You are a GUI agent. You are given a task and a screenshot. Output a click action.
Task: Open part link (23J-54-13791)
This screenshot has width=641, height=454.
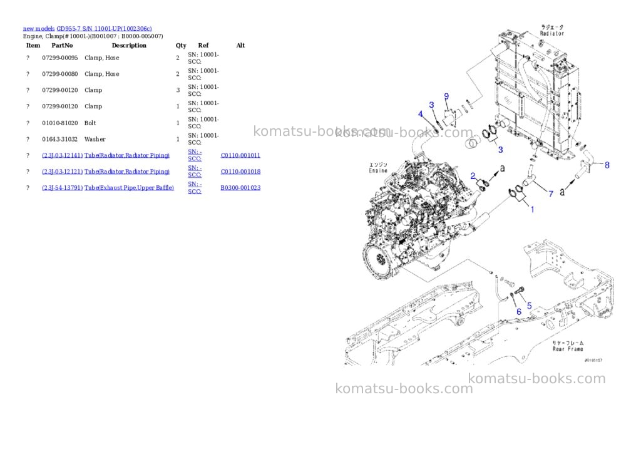(62, 188)
